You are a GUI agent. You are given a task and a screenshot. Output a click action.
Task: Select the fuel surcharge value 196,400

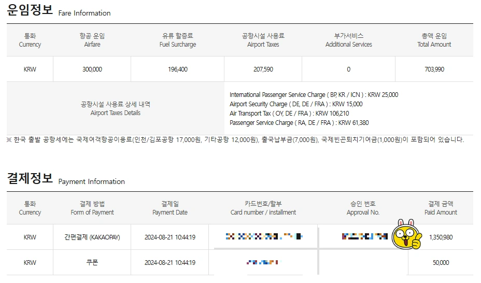pyautogui.click(x=178, y=69)
